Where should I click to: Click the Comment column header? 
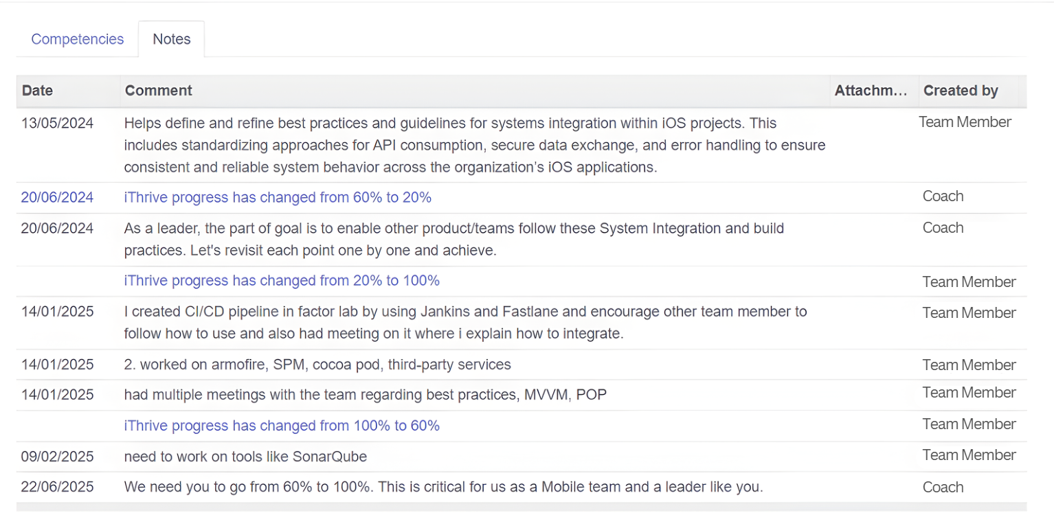158,91
